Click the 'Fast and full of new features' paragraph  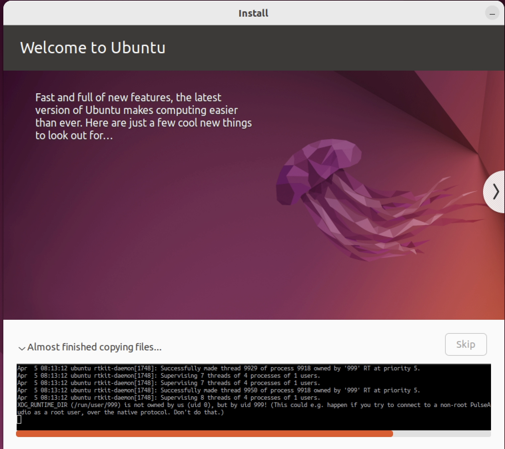[144, 116]
